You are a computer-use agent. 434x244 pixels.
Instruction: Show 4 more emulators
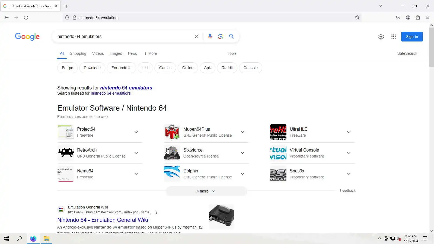click(x=206, y=191)
